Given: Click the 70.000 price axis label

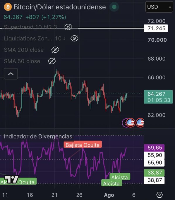Looking at the screenshot, I should [x=157, y=40].
